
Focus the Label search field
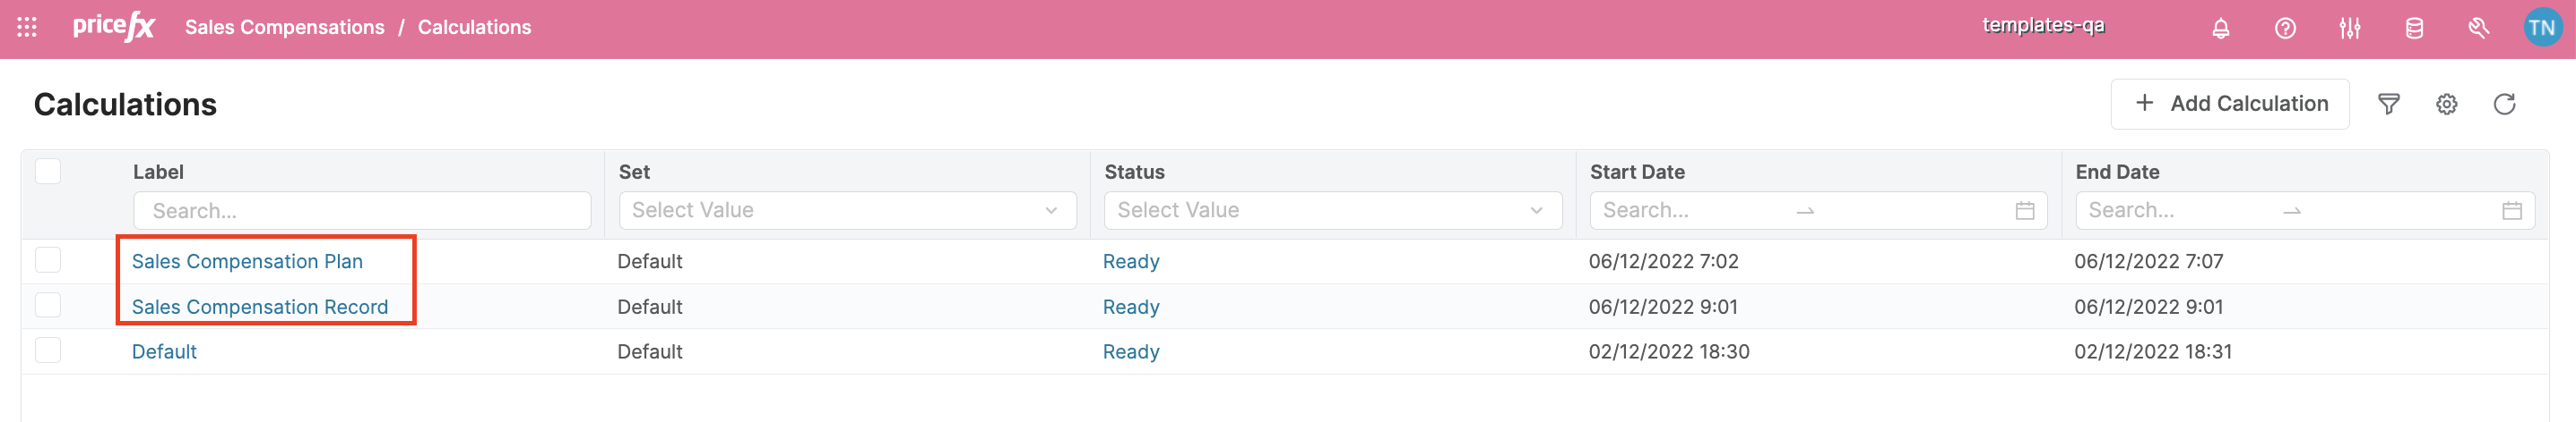click(x=362, y=210)
